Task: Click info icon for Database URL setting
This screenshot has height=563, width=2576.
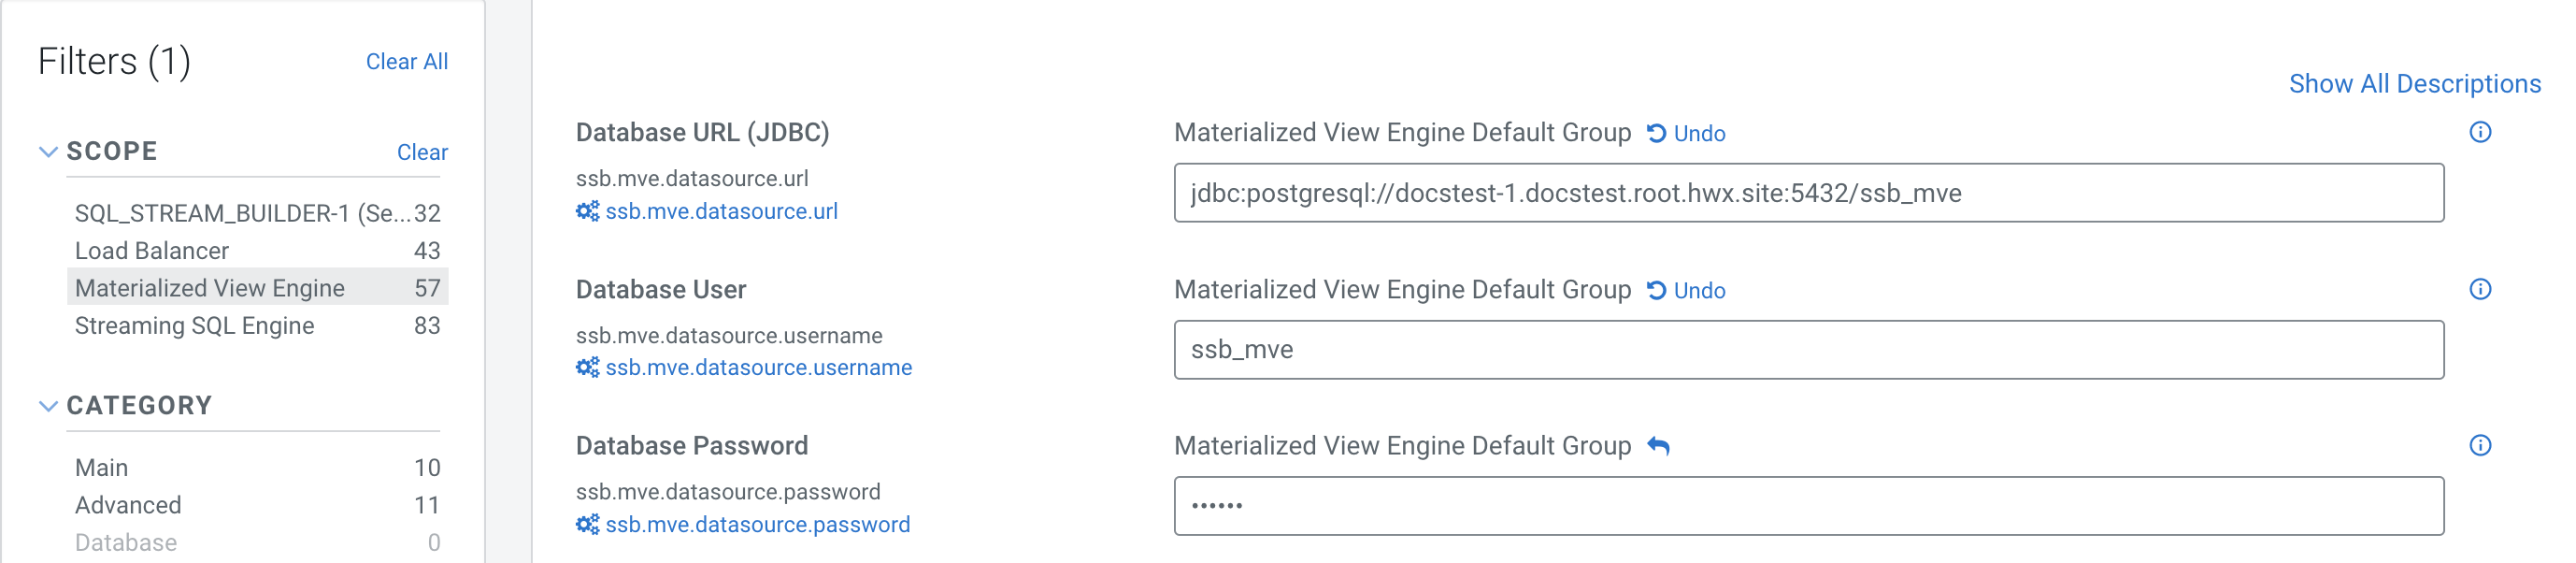Action: click(x=2479, y=132)
